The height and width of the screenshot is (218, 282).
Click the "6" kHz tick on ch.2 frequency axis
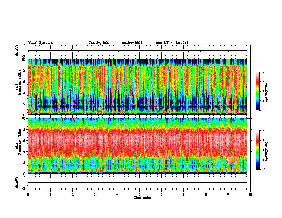pyautogui.click(x=25, y=141)
